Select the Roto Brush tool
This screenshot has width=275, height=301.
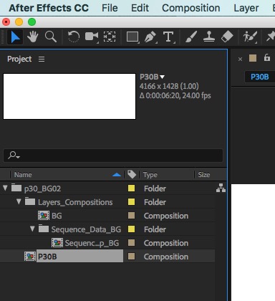click(250, 37)
